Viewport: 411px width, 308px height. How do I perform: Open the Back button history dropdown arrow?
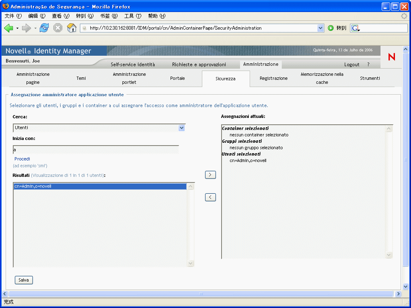(17, 28)
